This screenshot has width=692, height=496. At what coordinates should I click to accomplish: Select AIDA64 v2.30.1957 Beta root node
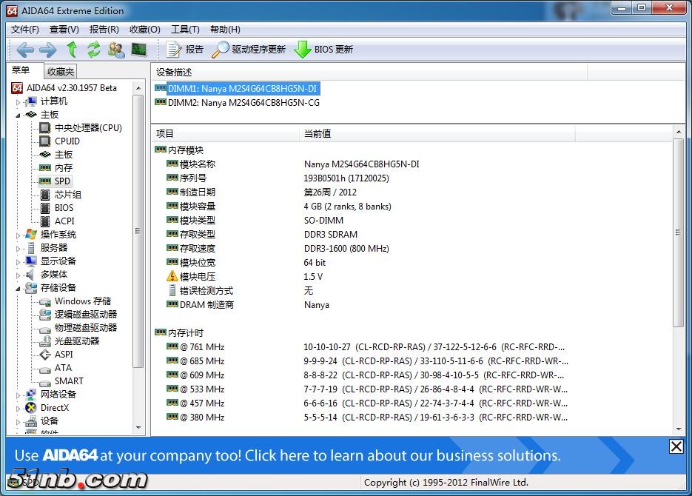click(x=72, y=88)
